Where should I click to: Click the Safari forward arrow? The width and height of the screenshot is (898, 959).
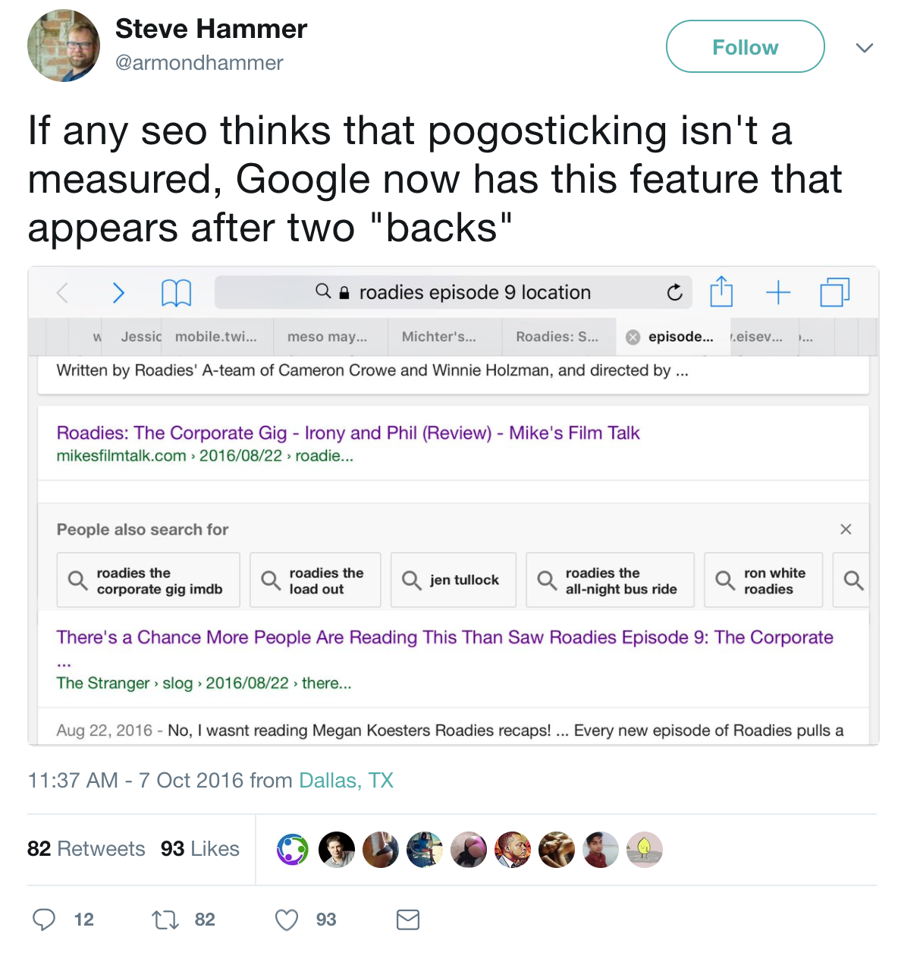pos(118,292)
